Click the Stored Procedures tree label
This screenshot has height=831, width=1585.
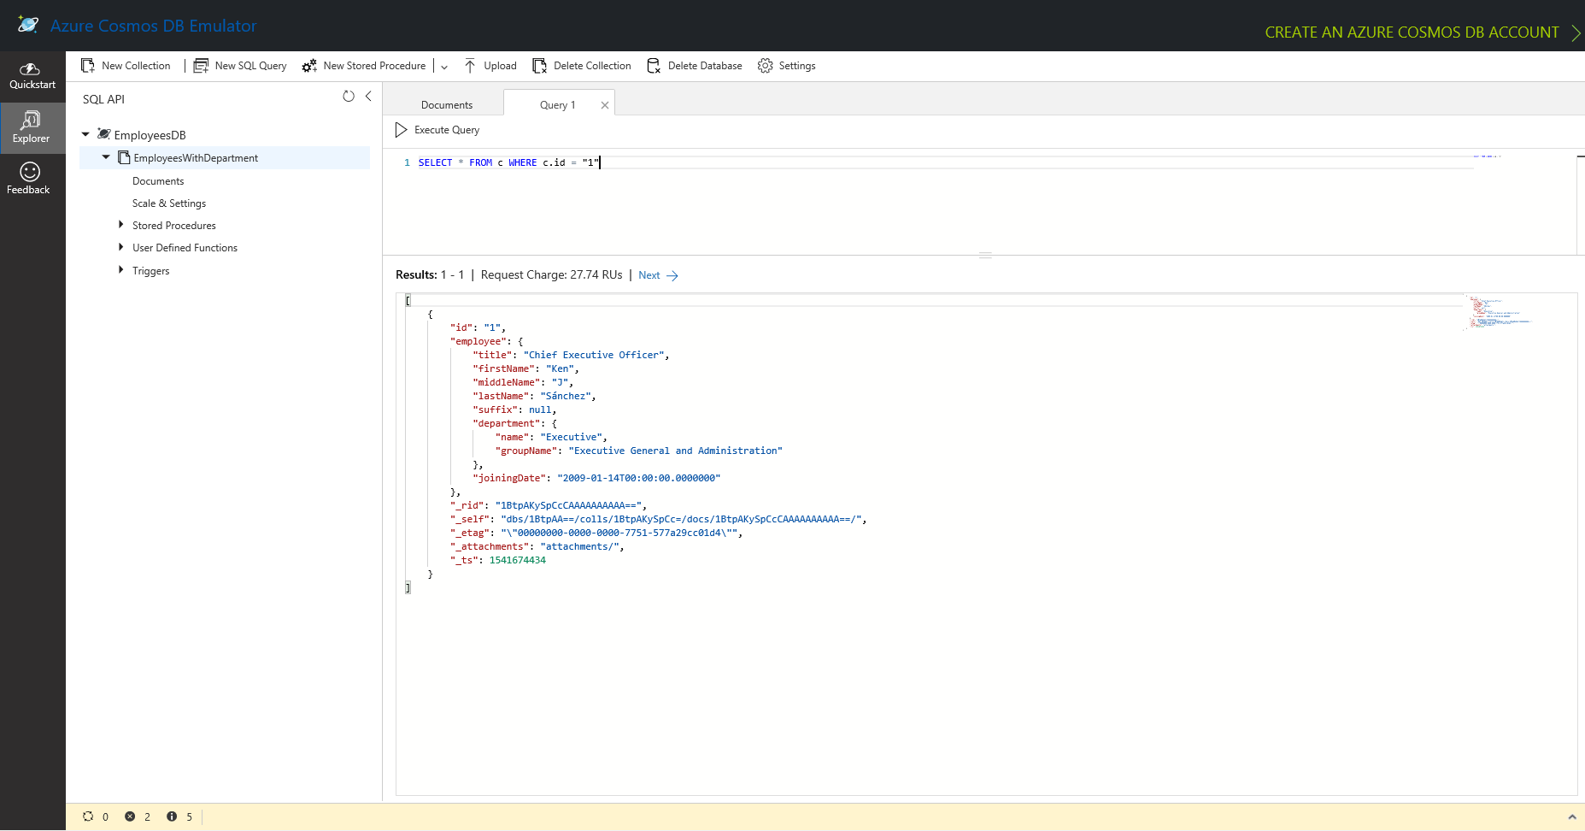(174, 226)
